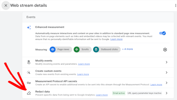Image resolution: width=177 pixels, height=100 pixels.
Task: Open the Modify events row
Action: 98,62
